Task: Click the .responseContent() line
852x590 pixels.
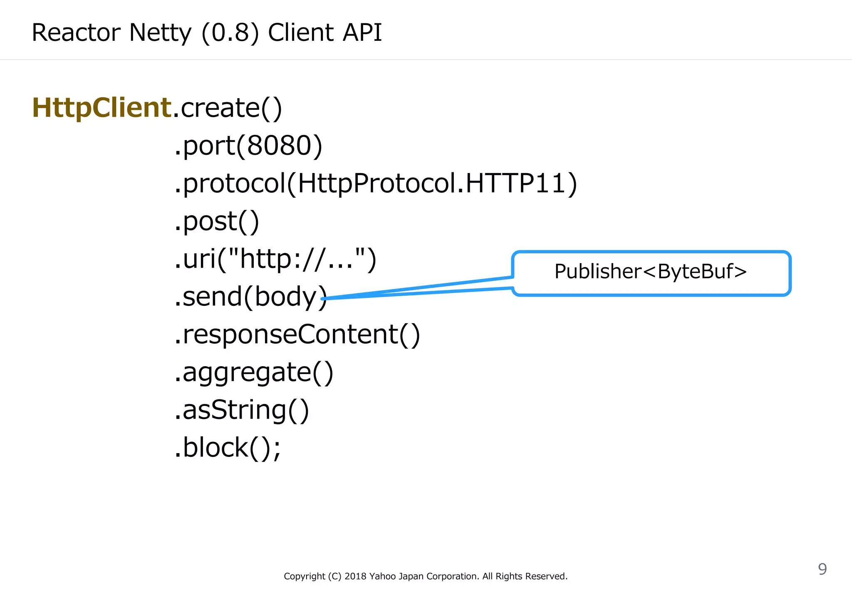Action: coord(297,335)
